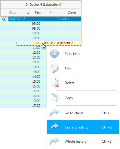Click the Delete document icon with red X
Screen dimensions: 120x149
click(55, 83)
